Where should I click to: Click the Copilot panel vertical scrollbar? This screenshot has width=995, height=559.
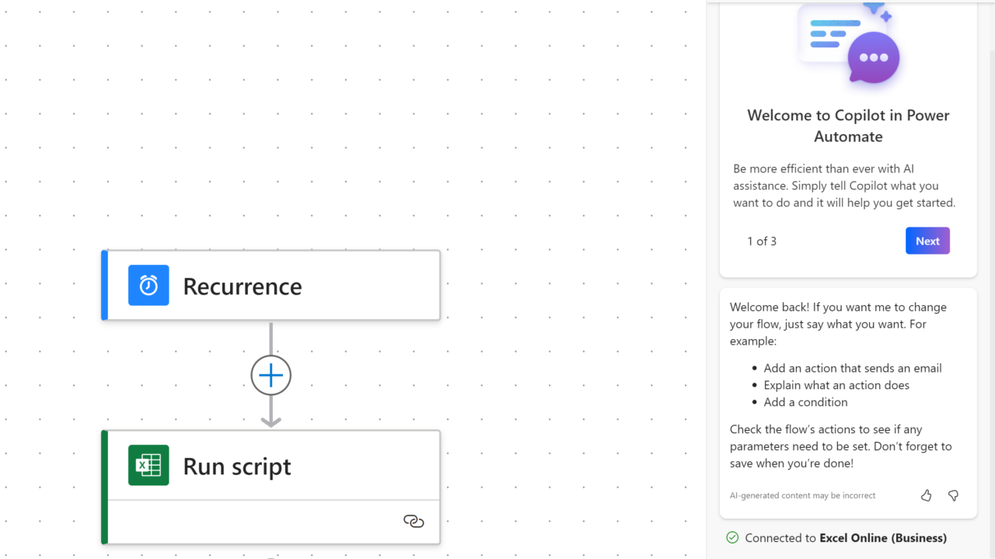[x=990, y=233]
